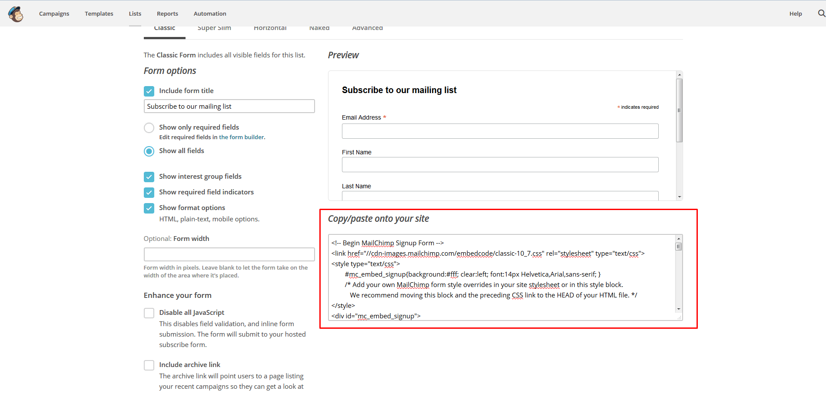Select Show only required fields radio button
Screen dimensions: 826x394
[149, 127]
